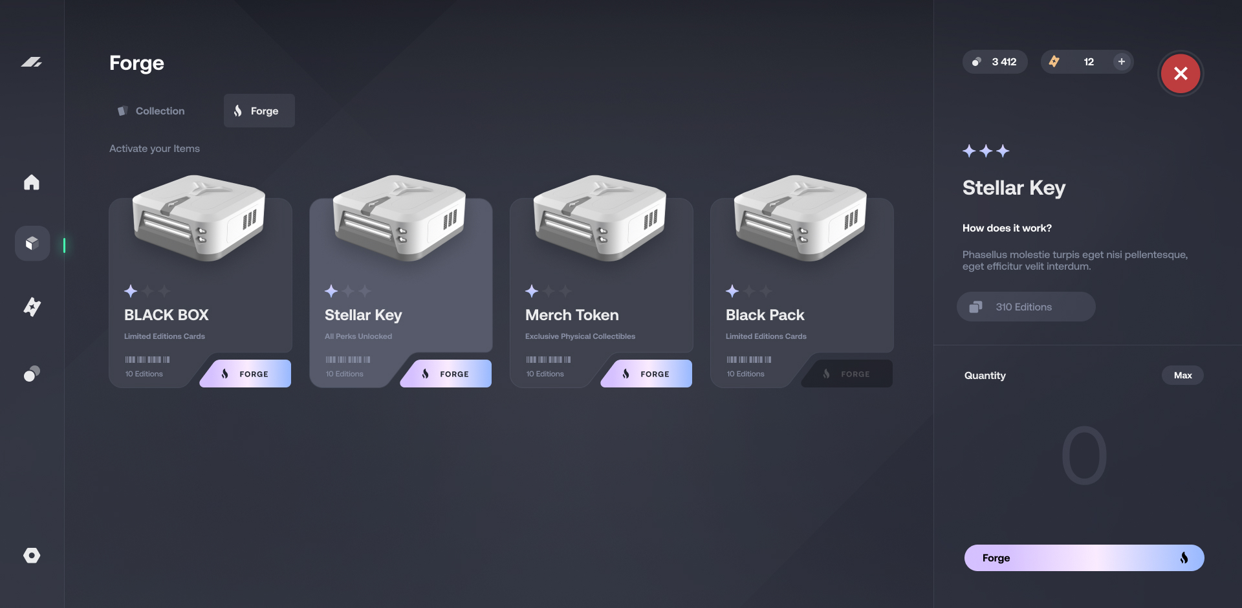Screen dimensions: 1242x608
Task: Open the coins icon in sidebar
Action: click(32, 373)
